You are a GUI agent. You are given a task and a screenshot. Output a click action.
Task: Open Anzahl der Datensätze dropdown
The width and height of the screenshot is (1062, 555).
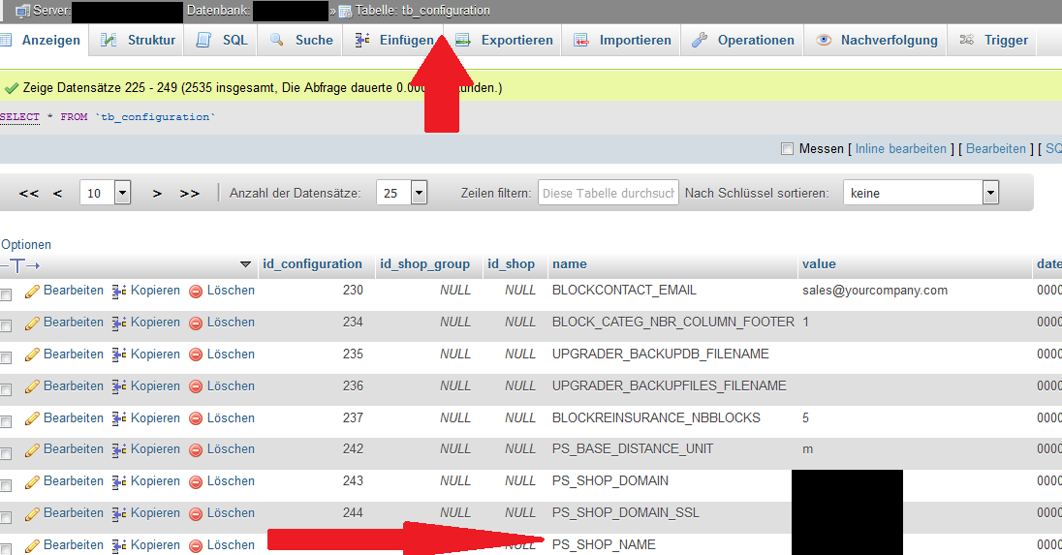tap(401, 193)
